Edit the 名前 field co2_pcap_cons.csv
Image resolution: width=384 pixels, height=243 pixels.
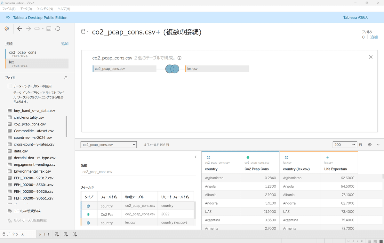138,172
